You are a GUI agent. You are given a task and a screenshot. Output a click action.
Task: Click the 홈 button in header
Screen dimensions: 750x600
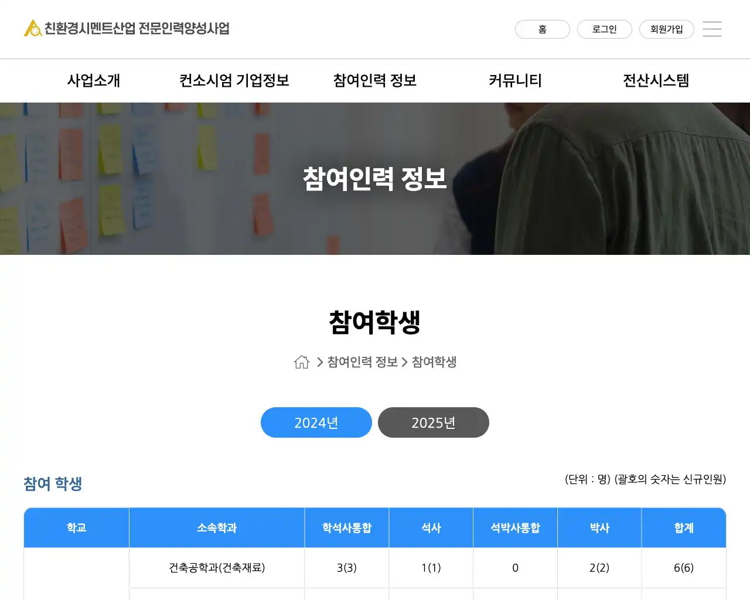(x=542, y=29)
